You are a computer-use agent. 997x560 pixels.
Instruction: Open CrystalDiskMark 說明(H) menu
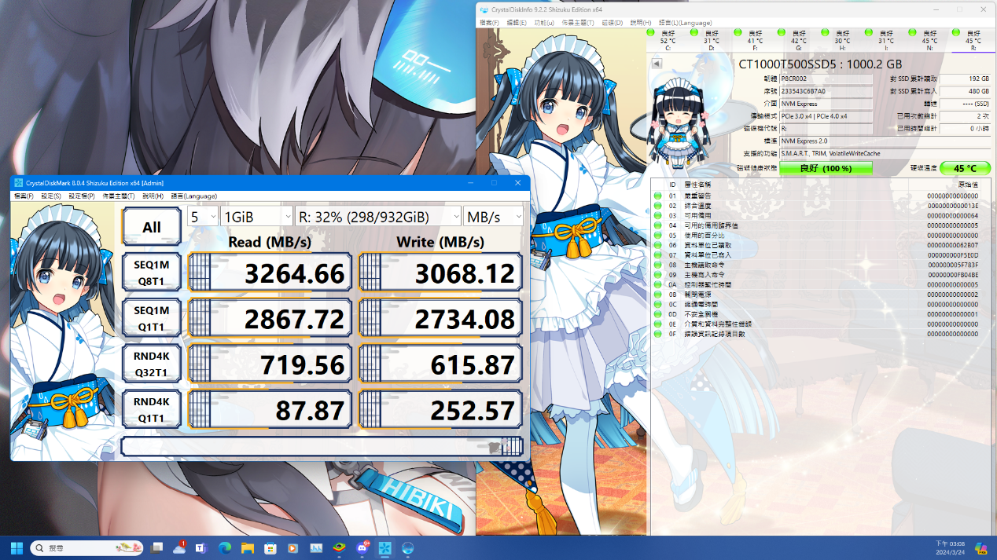153,196
